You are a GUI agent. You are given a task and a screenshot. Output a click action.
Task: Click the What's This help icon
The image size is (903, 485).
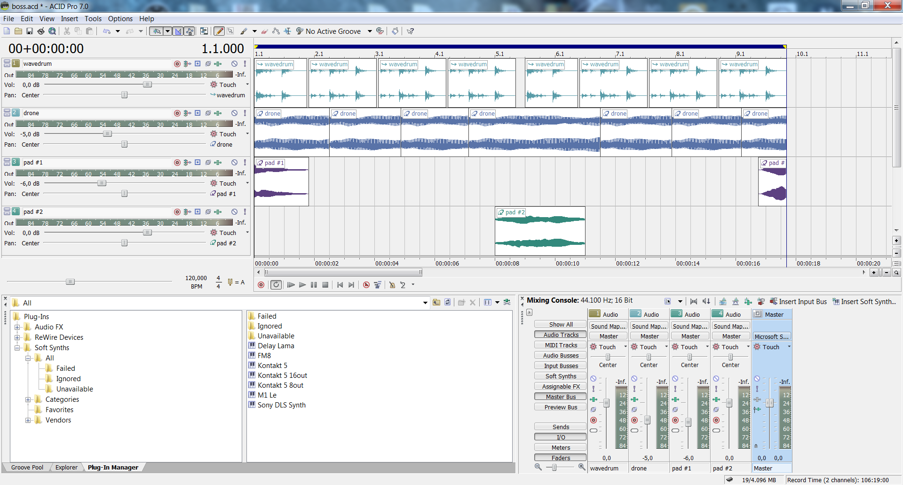[x=410, y=31]
